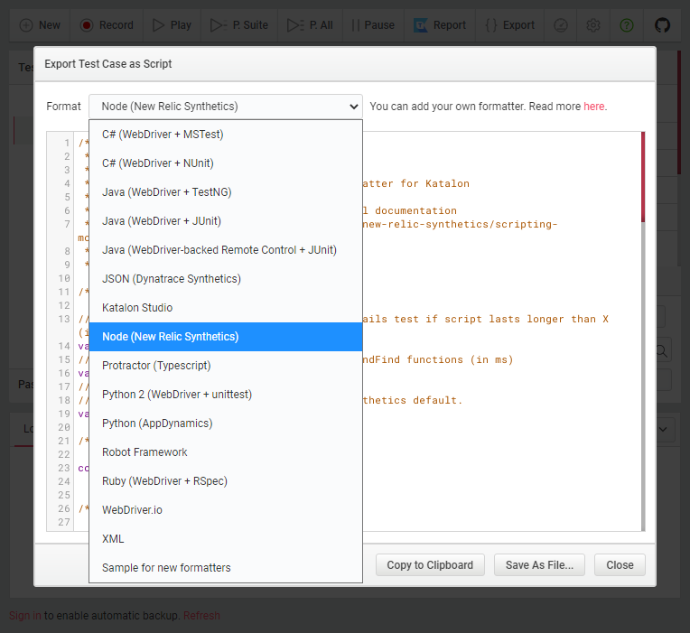Click the New test case toolbar button
This screenshot has width=690, height=633.
point(40,25)
